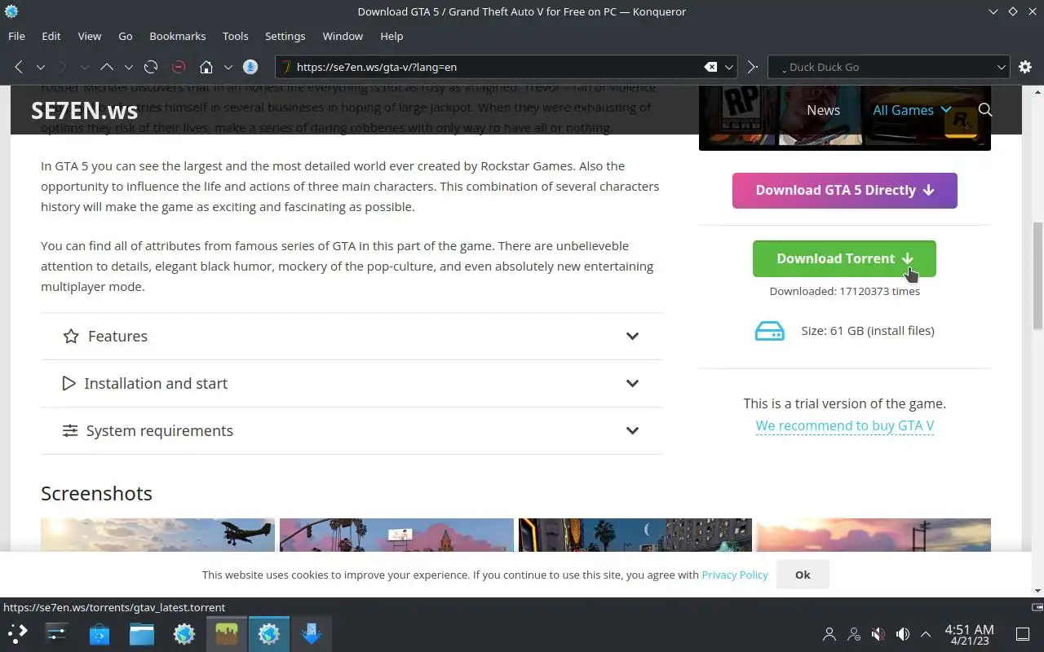This screenshot has width=1044, height=652.
Task: Open the Tools menu
Action: tap(236, 36)
